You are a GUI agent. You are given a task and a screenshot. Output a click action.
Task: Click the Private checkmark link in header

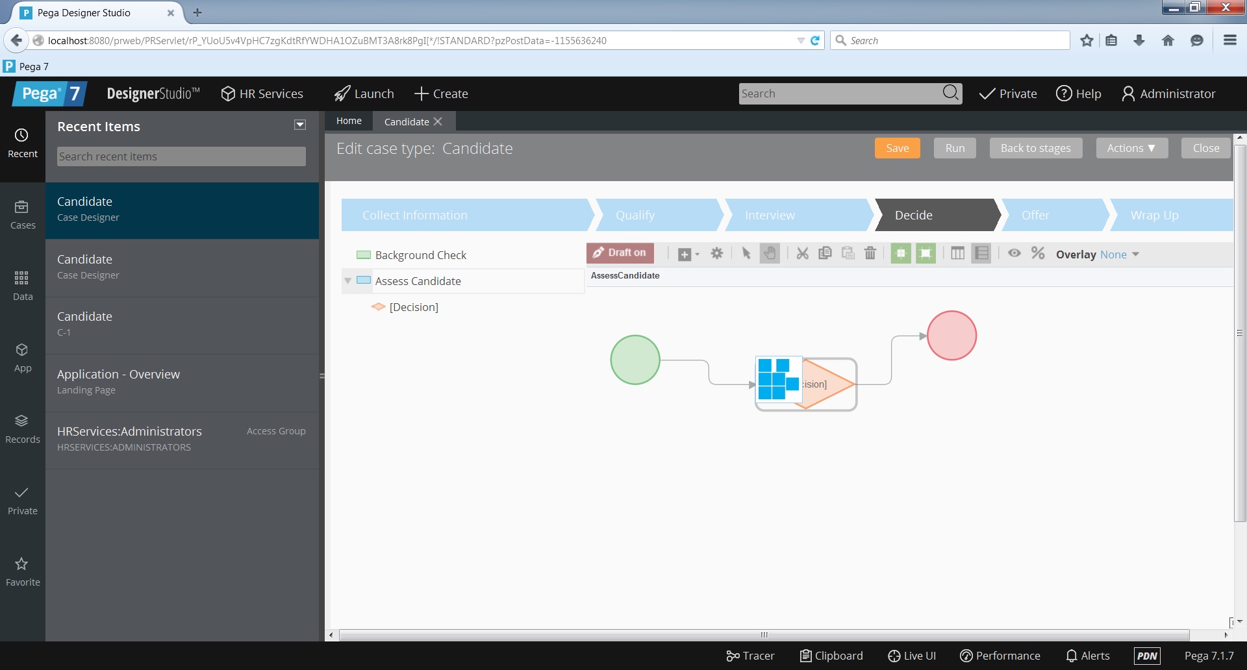click(x=1008, y=93)
